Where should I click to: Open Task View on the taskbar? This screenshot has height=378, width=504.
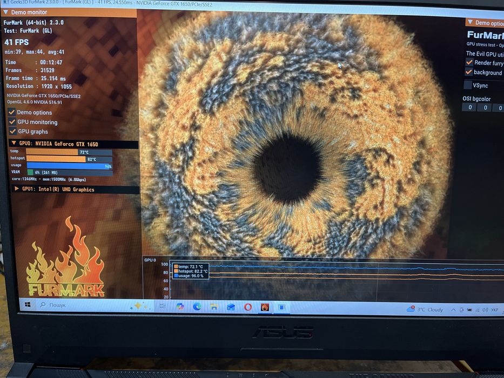coord(163,306)
